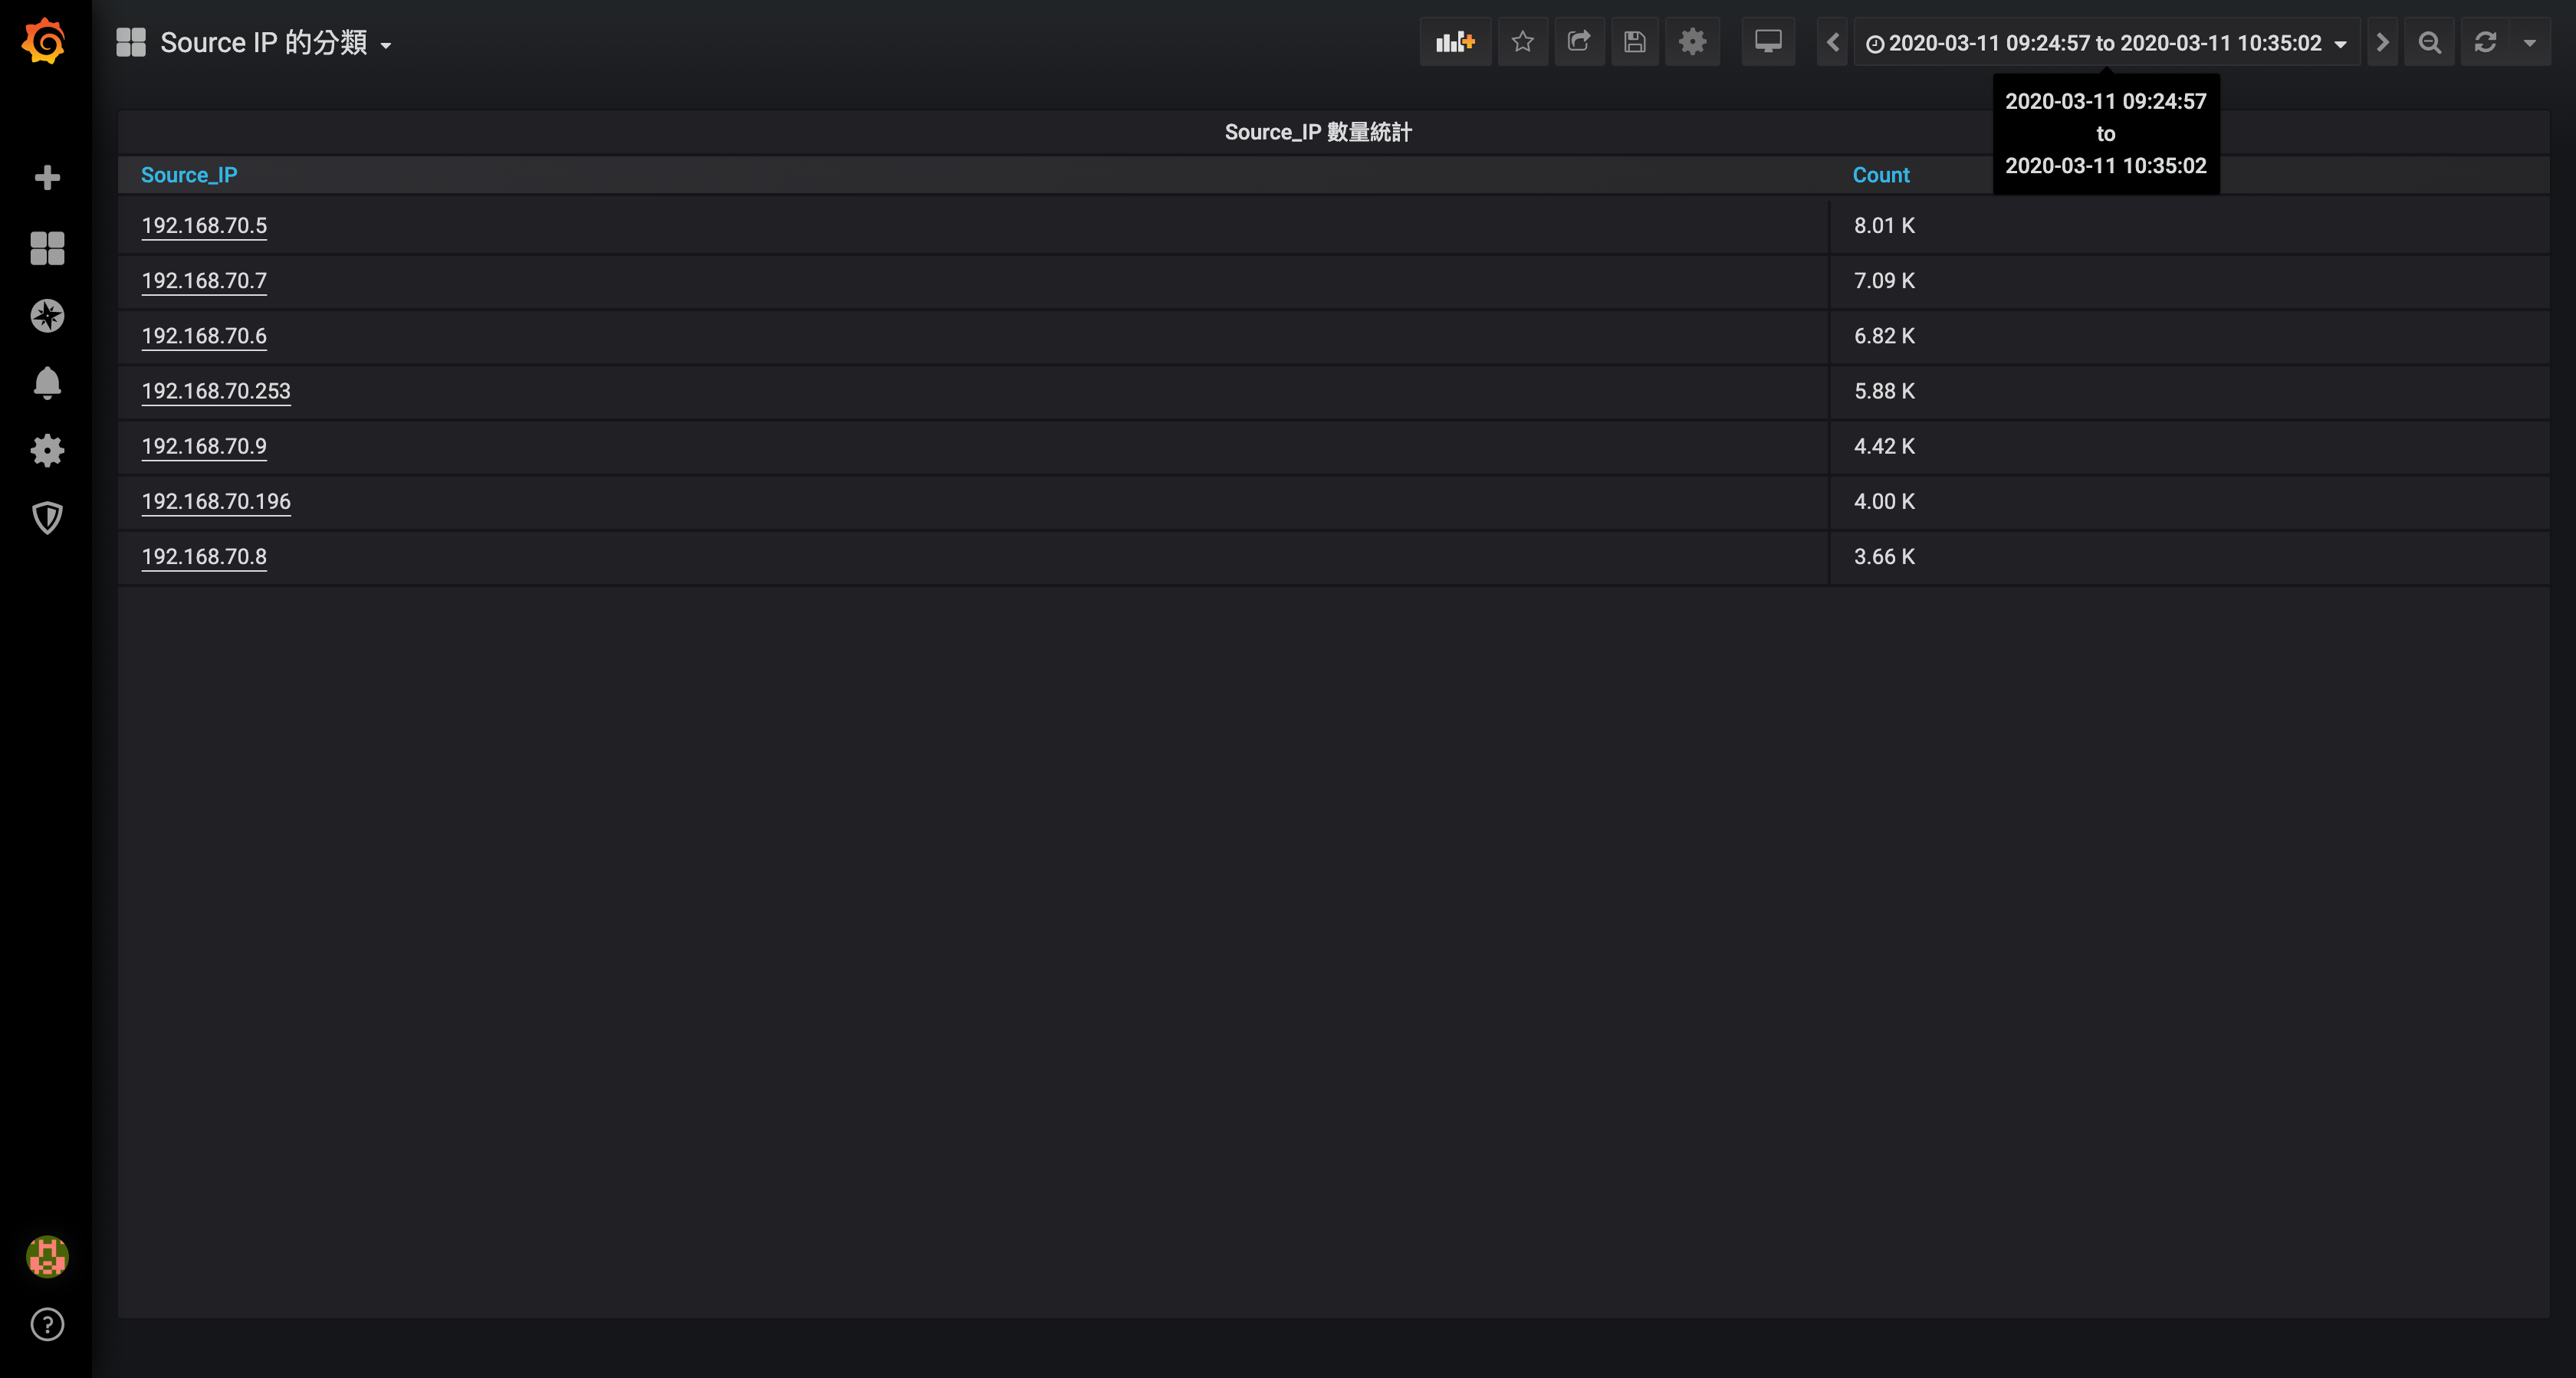This screenshot has height=1378, width=2576.
Task: Open the Create plus menu in sidebar
Action: click(47, 178)
